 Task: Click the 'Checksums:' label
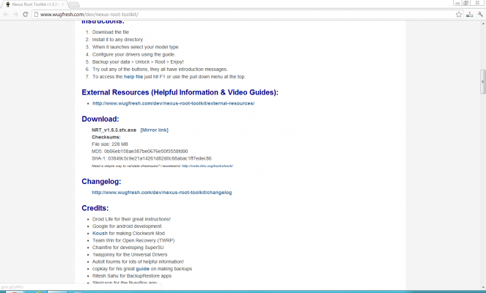(x=106, y=137)
